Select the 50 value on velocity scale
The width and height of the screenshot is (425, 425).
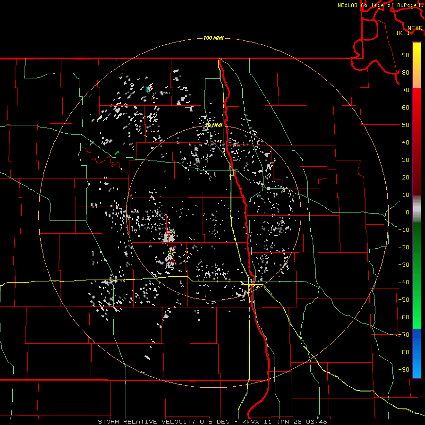[x=406, y=125]
